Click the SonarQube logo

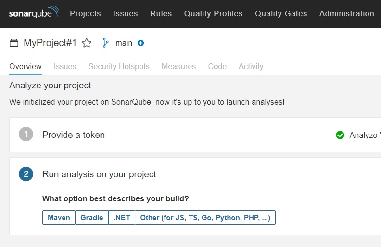(34, 12)
